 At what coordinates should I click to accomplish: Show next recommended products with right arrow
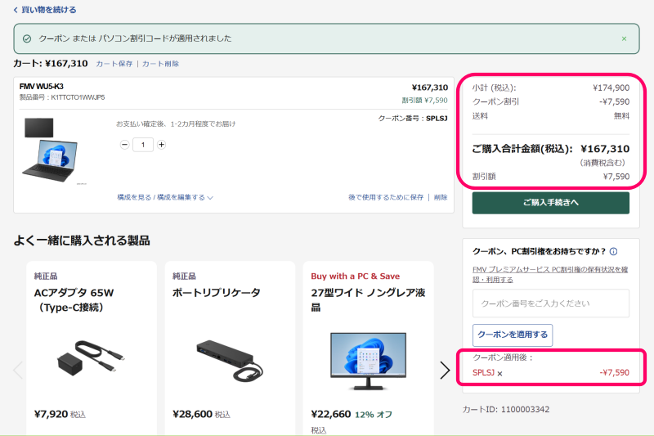pyautogui.click(x=445, y=370)
